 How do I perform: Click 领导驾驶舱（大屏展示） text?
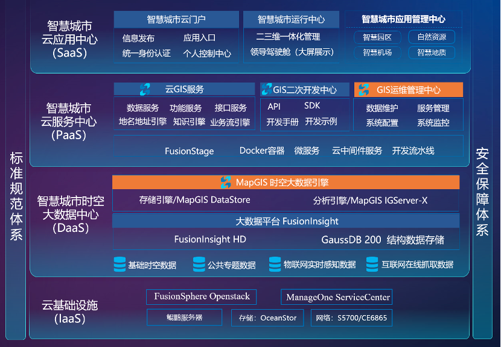click(292, 52)
